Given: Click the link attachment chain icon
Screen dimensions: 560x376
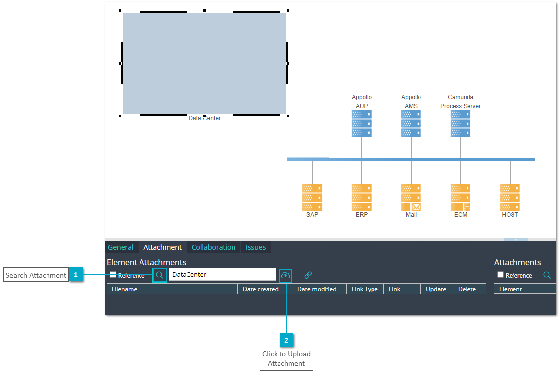Looking at the screenshot, I should click(308, 275).
